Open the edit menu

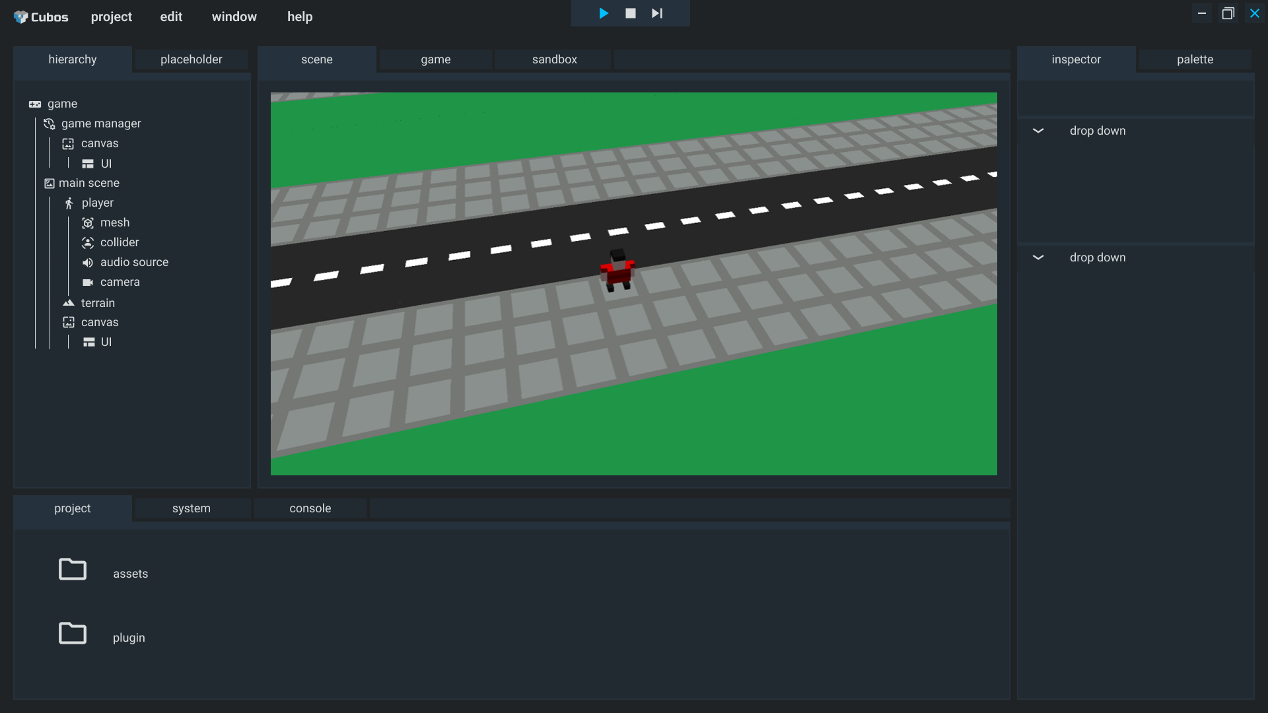coord(171,17)
